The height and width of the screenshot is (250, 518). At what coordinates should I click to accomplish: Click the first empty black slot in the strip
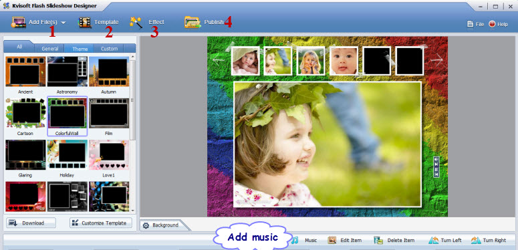click(376, 61)
